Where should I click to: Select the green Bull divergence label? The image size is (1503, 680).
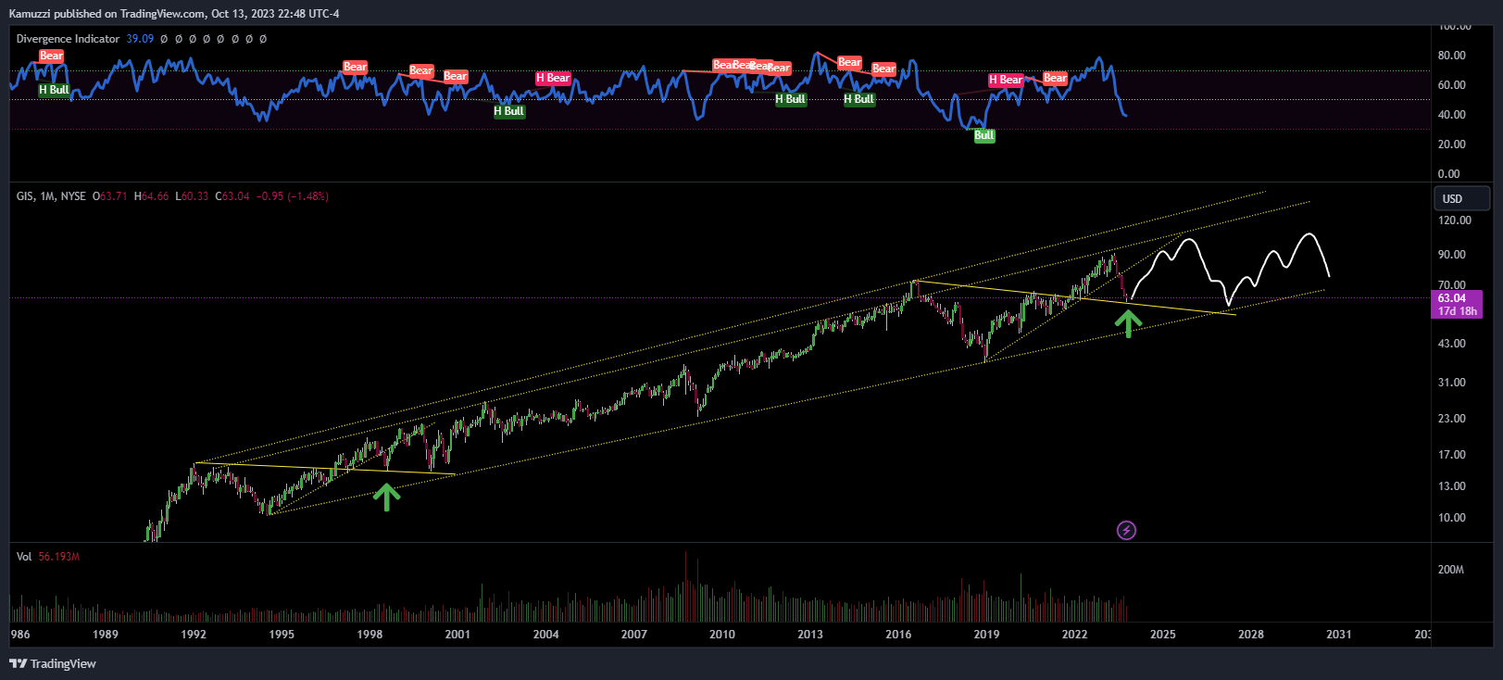(x=983, y=135)
